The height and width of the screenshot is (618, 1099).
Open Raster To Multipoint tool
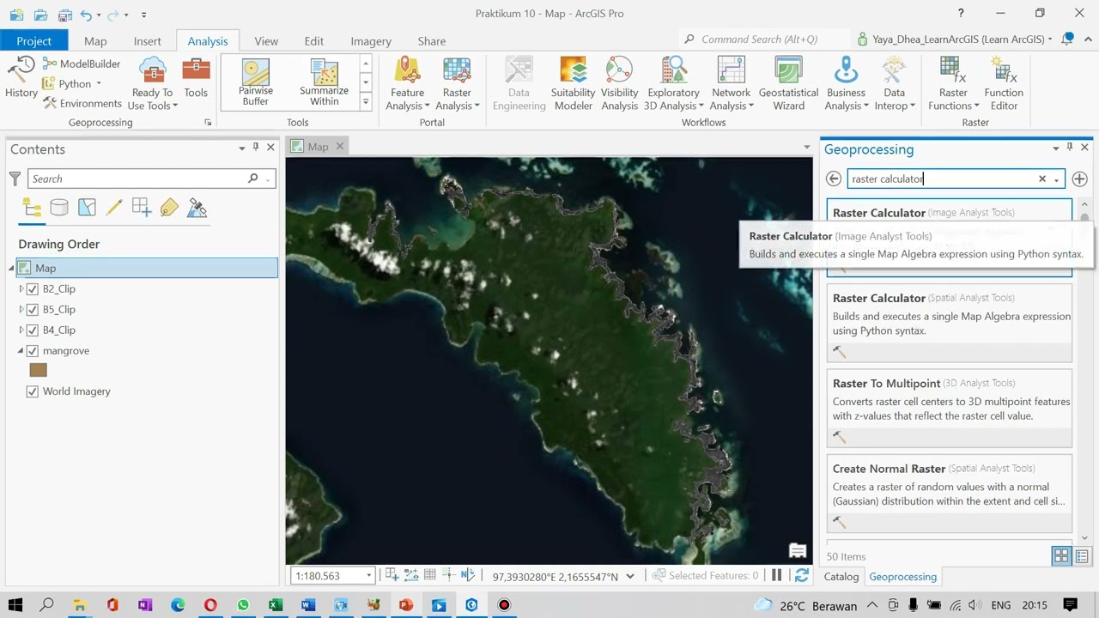tap(950, 408)
